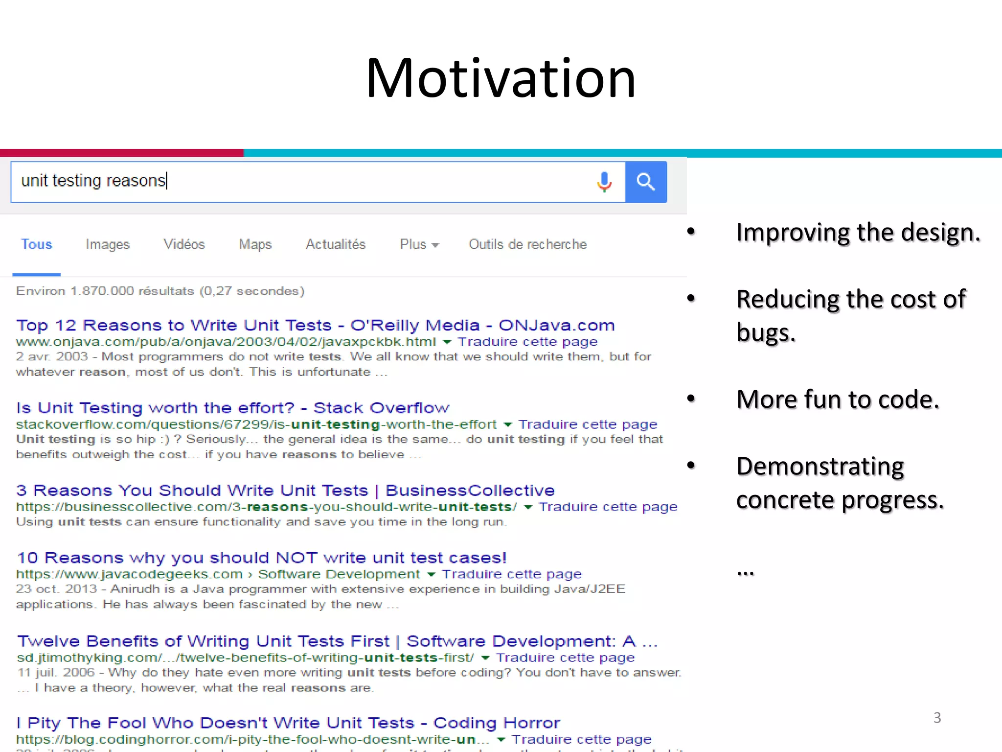The image size is (1002, 752).
Task: Expand the arrow beside the javacodegeeks.com URL
Action: point(431,574)
